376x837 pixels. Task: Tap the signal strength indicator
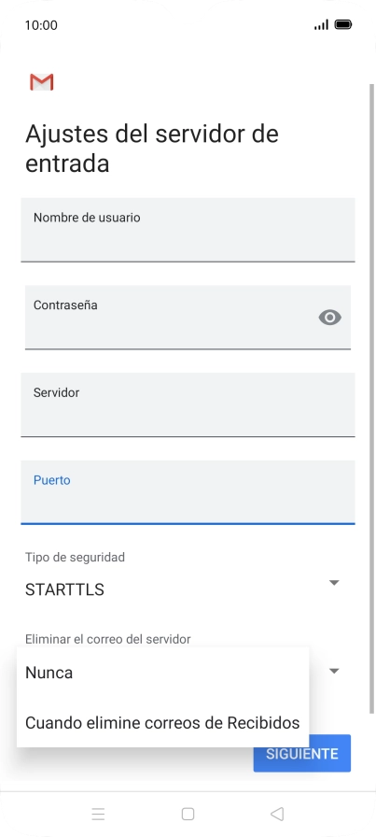[321, 24]
